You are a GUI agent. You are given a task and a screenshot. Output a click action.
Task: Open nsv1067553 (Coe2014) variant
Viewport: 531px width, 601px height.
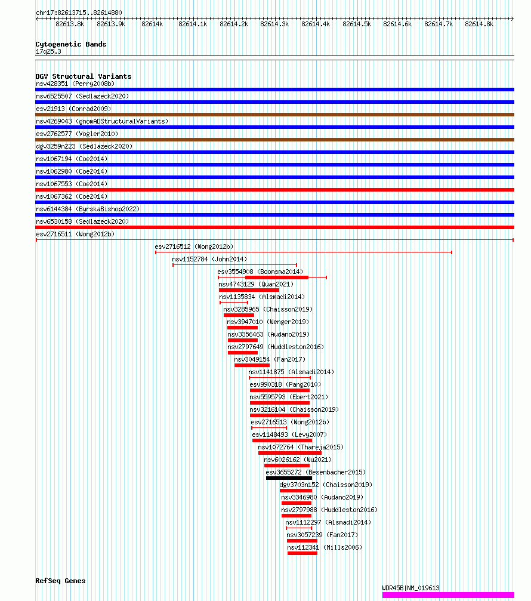72,184
